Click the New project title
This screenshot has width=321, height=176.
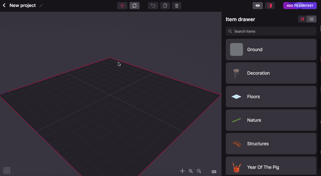tap(23, 6)
